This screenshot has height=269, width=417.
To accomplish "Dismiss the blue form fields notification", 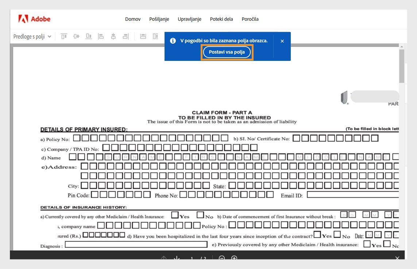I will pyautogui.click(x=282, y=41).
